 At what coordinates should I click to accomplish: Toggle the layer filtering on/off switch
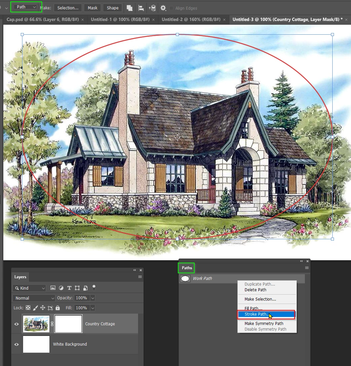tap(94, 288)
